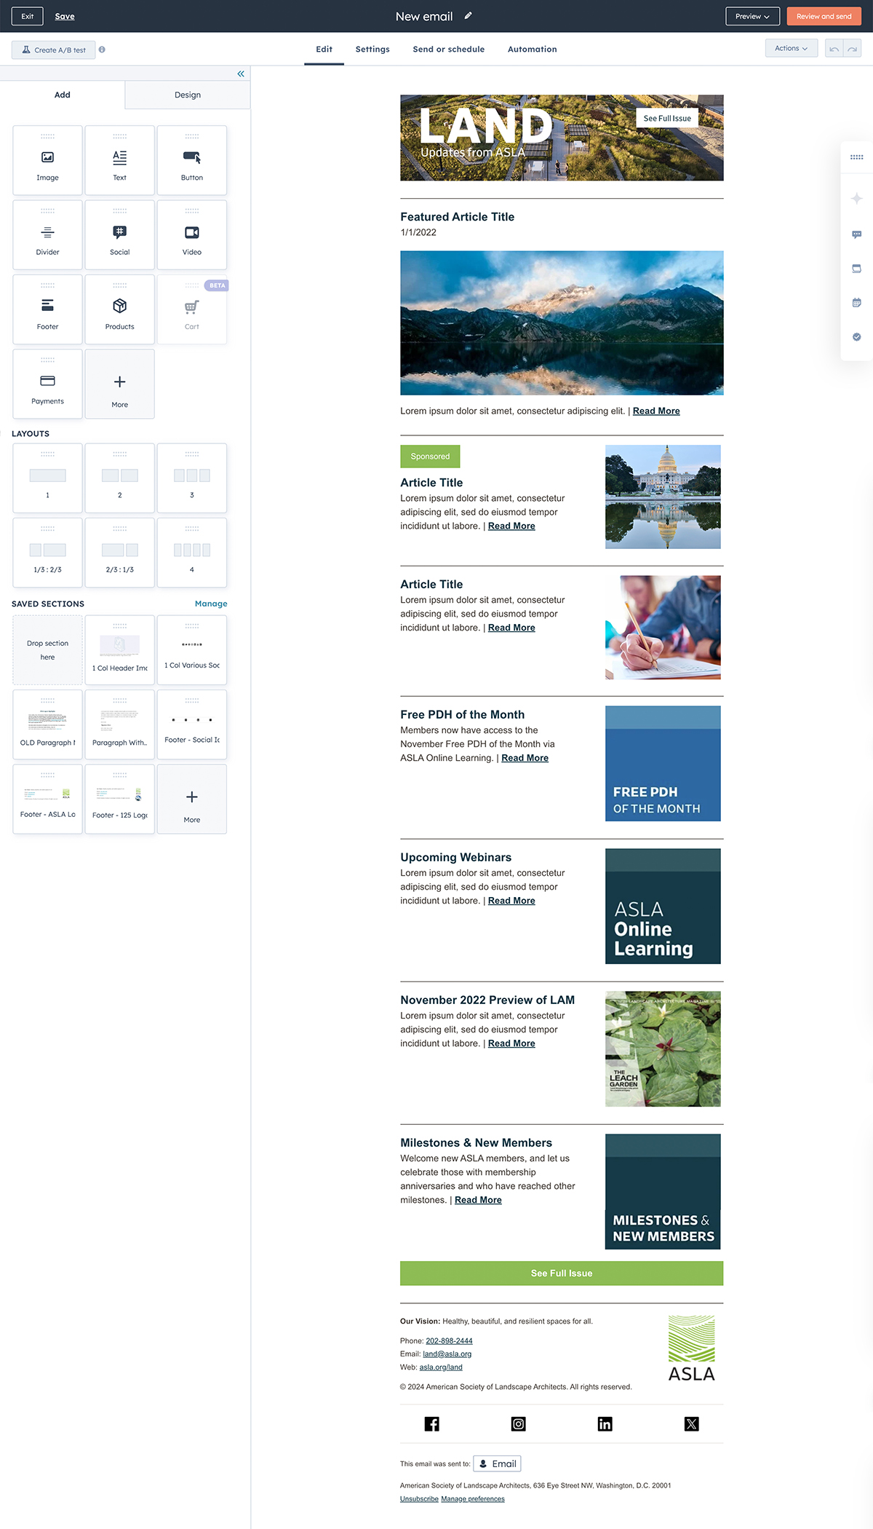Open the Preview dropdown

tap(752, 16)
